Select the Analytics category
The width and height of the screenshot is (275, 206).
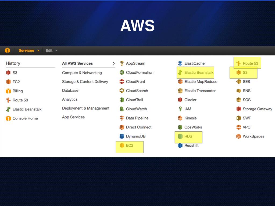[70, 99]
